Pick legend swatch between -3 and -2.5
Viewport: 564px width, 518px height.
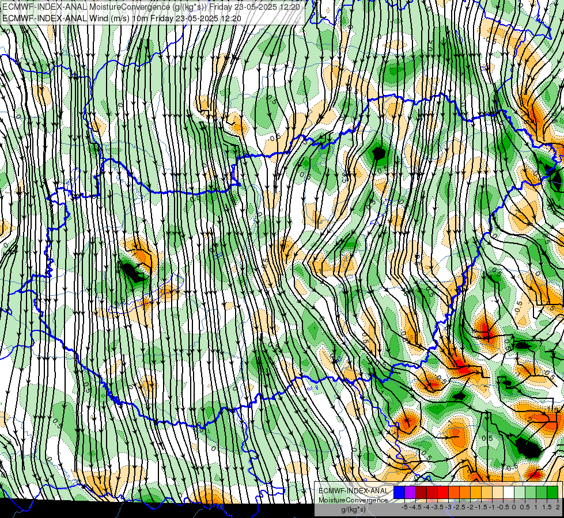(454, 492)
